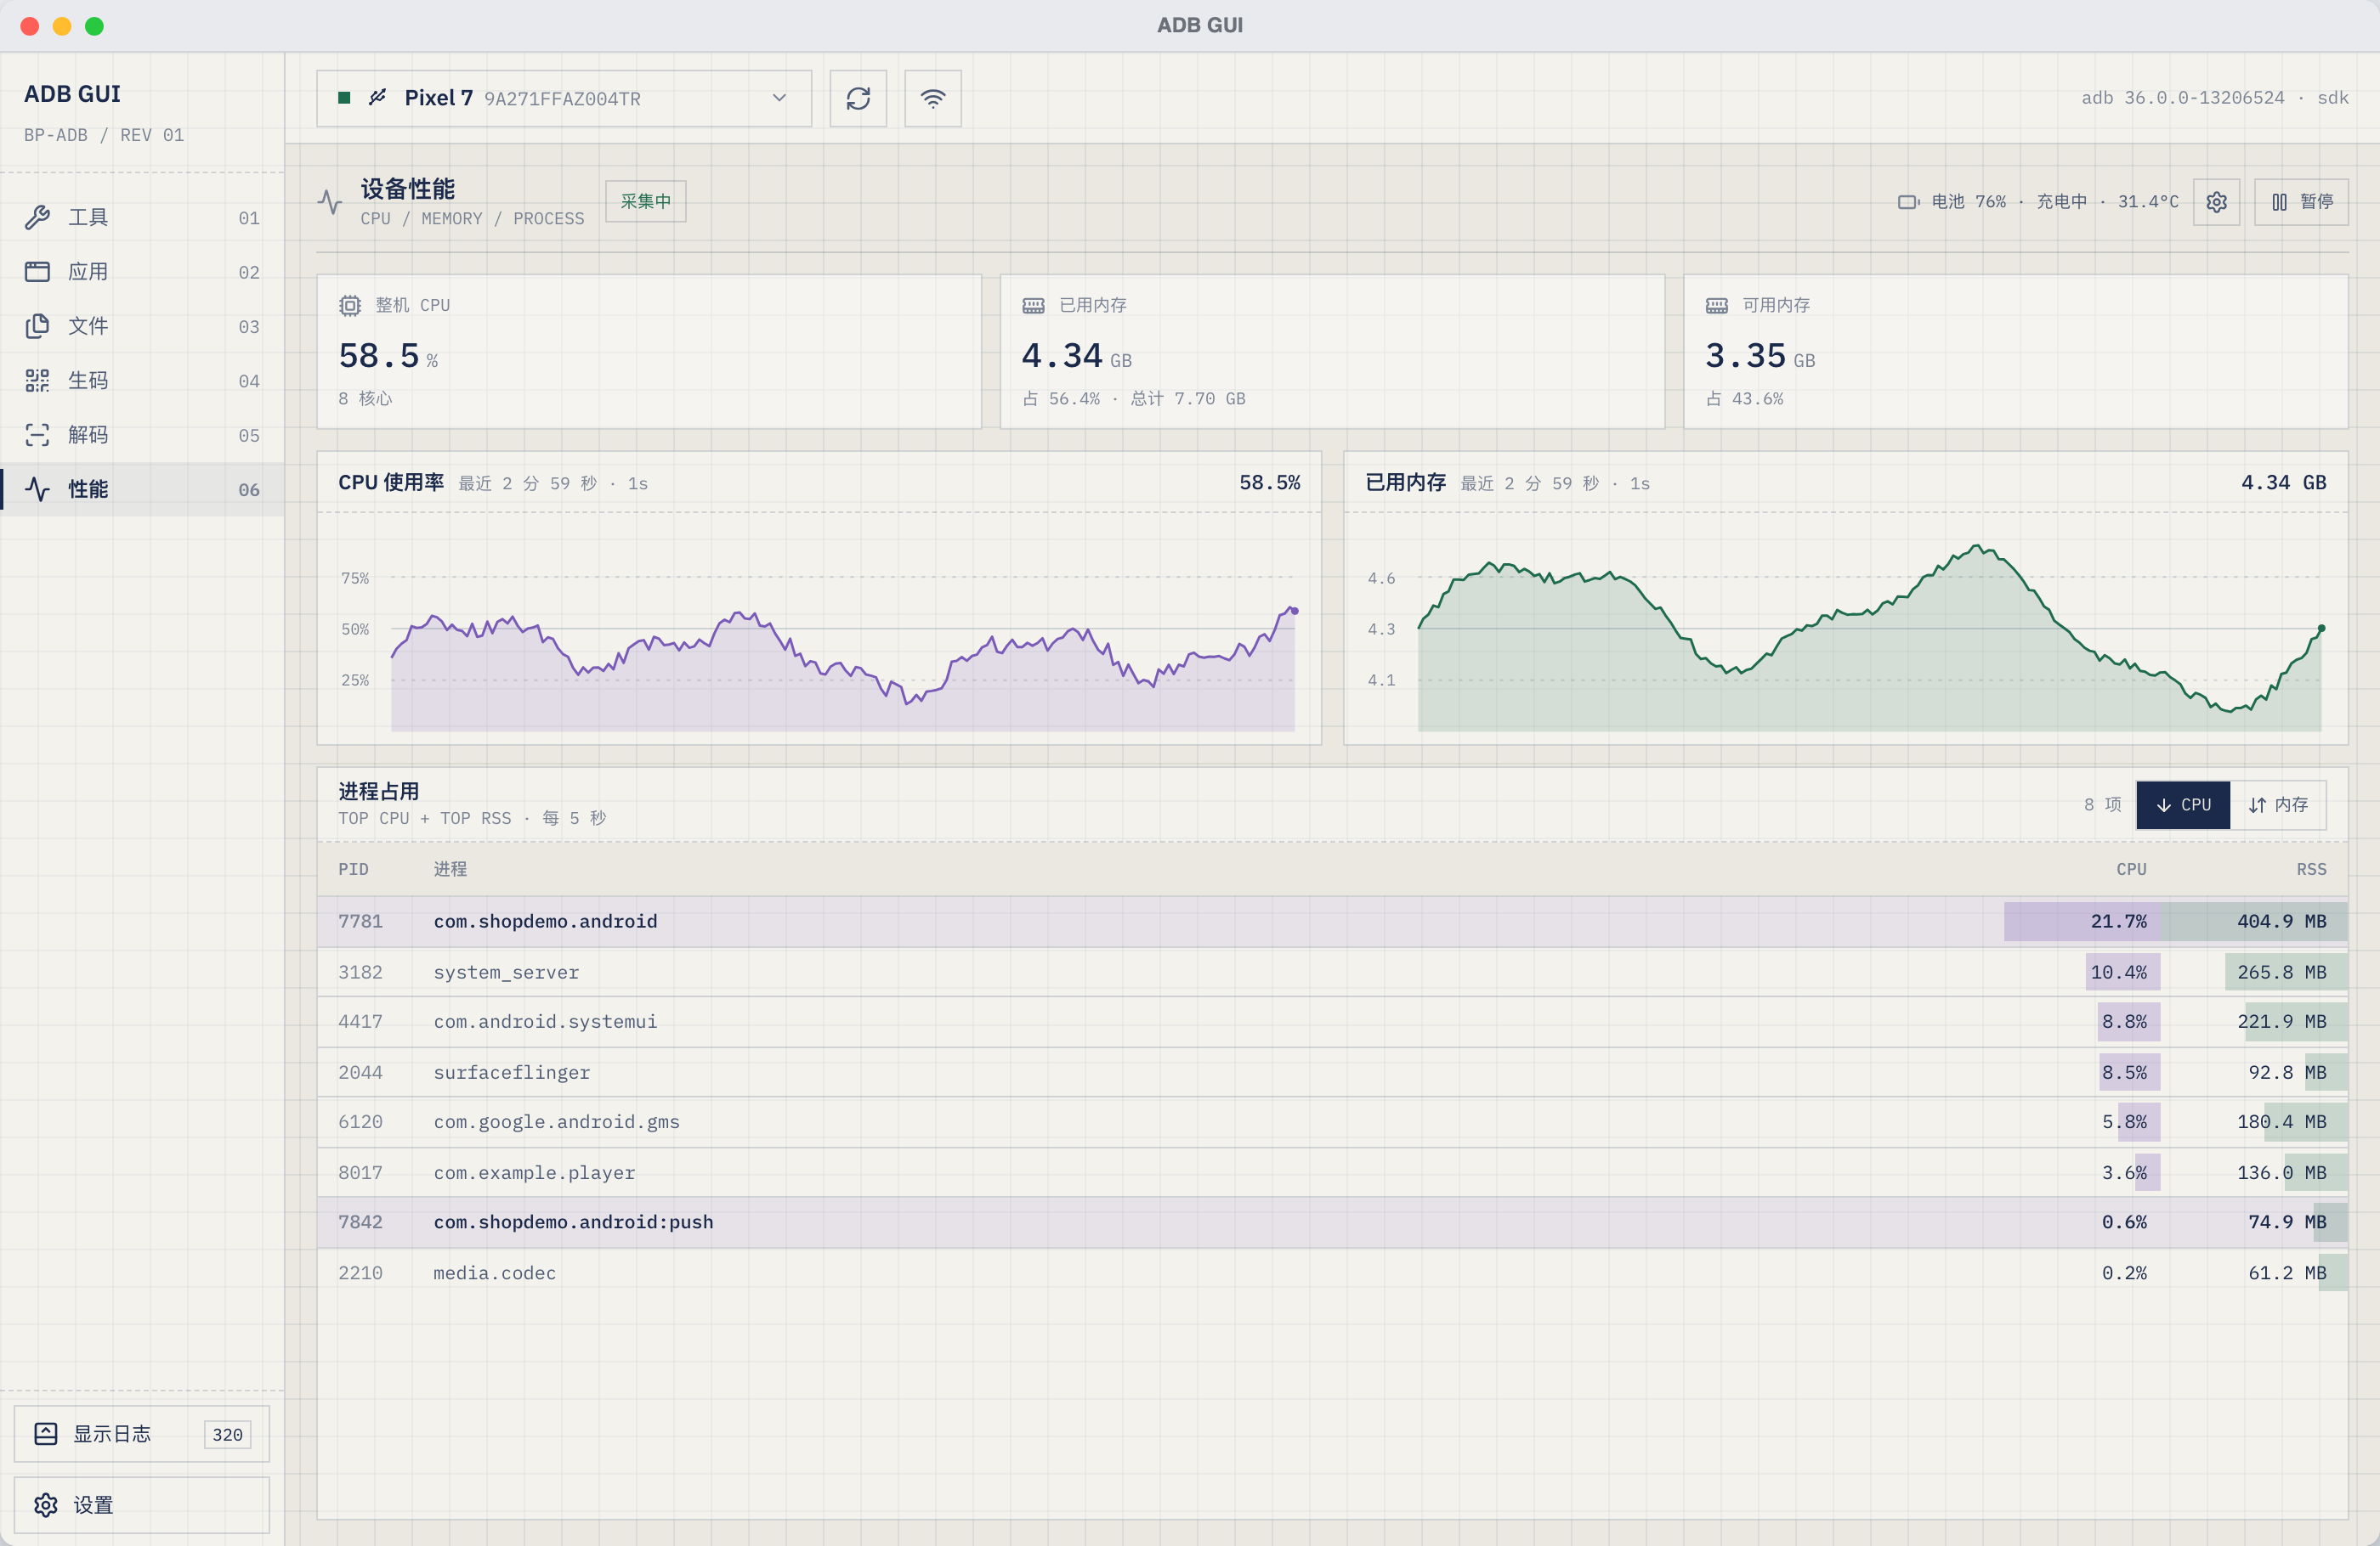Switch to the 性能 sidebar tab
2380x1546 pixels.
142,488
